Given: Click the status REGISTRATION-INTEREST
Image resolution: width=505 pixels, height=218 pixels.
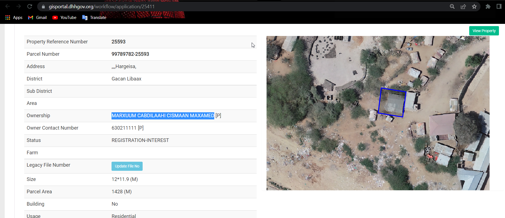Looking at the screenshot, I should (x=140, y=140).
